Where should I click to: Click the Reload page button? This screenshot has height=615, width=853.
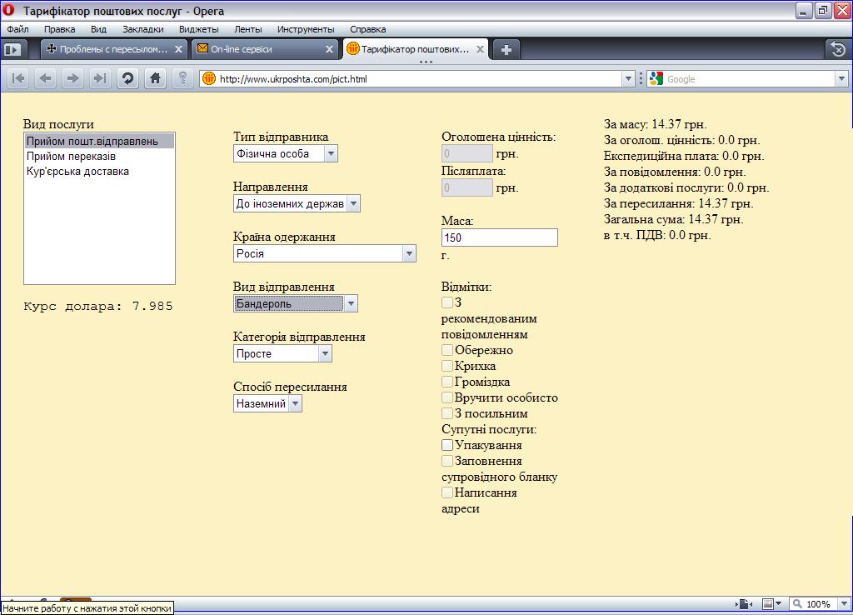127,78
